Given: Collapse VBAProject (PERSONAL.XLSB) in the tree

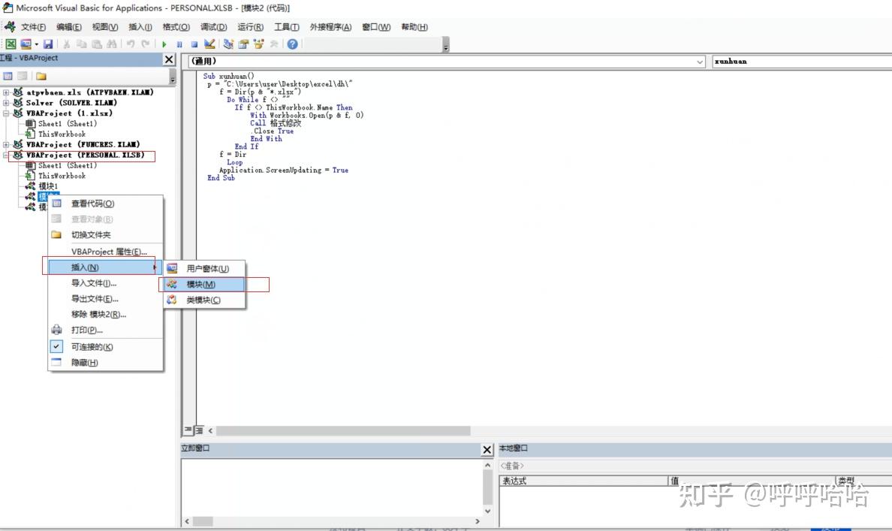Looking at the screenshot, I should (x=6, y=154).
